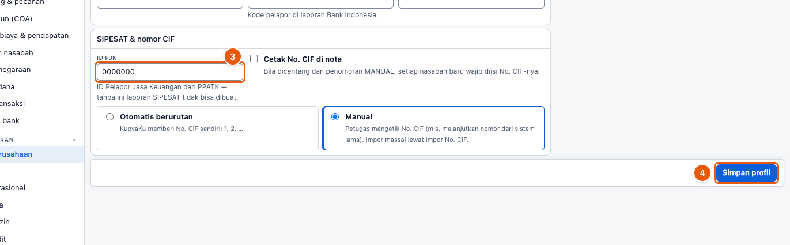This screenshot has width=790, height=245.
Task: Click the ID PJK input field
Action: 170,72
